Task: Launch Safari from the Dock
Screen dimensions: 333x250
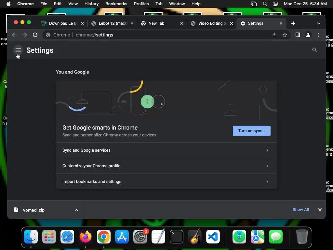Action: click(67, 237)
